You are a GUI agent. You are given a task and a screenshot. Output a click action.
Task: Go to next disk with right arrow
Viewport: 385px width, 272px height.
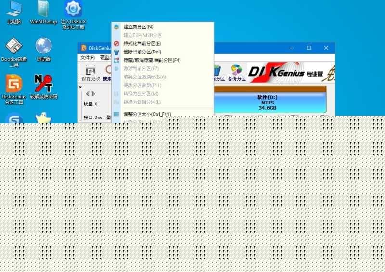click(x=93, y=94)
